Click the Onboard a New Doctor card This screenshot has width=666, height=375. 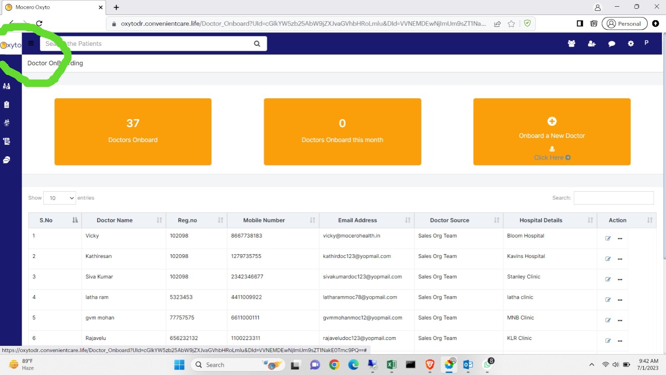click(551, 132)
